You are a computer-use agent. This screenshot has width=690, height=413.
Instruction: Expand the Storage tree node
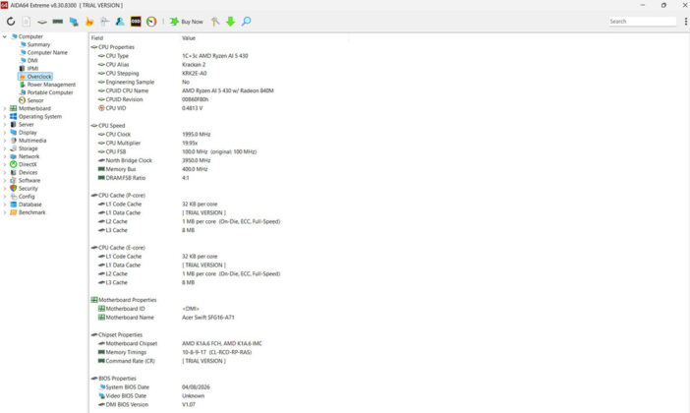[5, 148]
